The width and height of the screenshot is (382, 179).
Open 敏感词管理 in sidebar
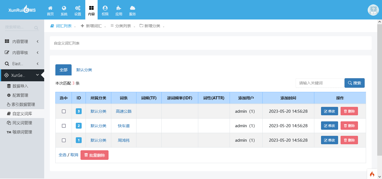coord(22,132)
